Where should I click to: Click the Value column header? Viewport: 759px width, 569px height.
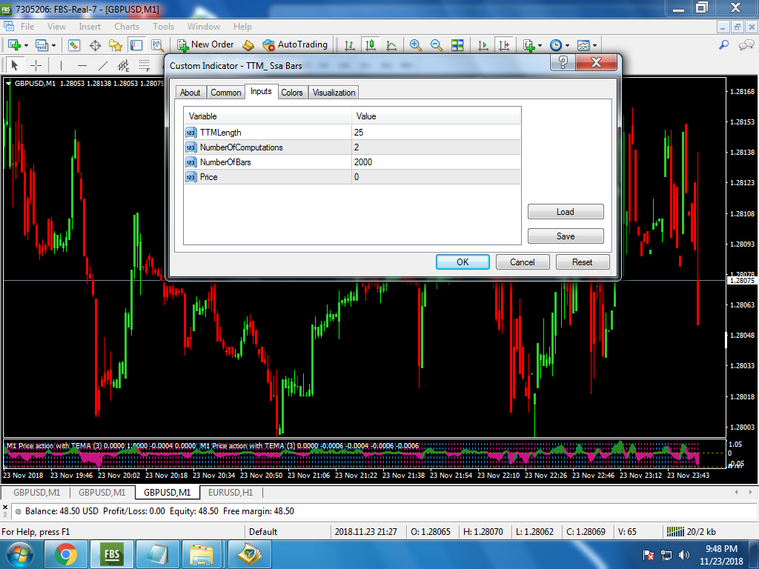coord(436,116)
